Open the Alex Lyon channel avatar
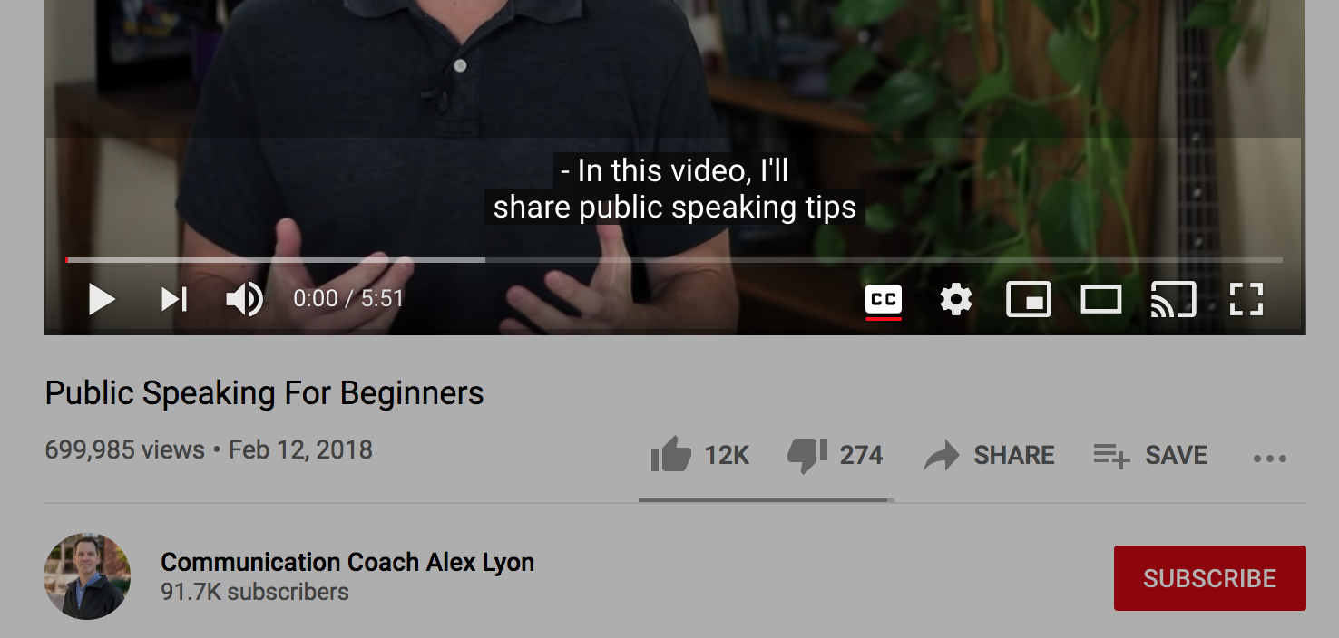This screenshot has height=638, width=1339. tap(87, 576)
